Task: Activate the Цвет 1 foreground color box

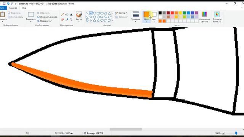Action: click(x=146, y=17)
